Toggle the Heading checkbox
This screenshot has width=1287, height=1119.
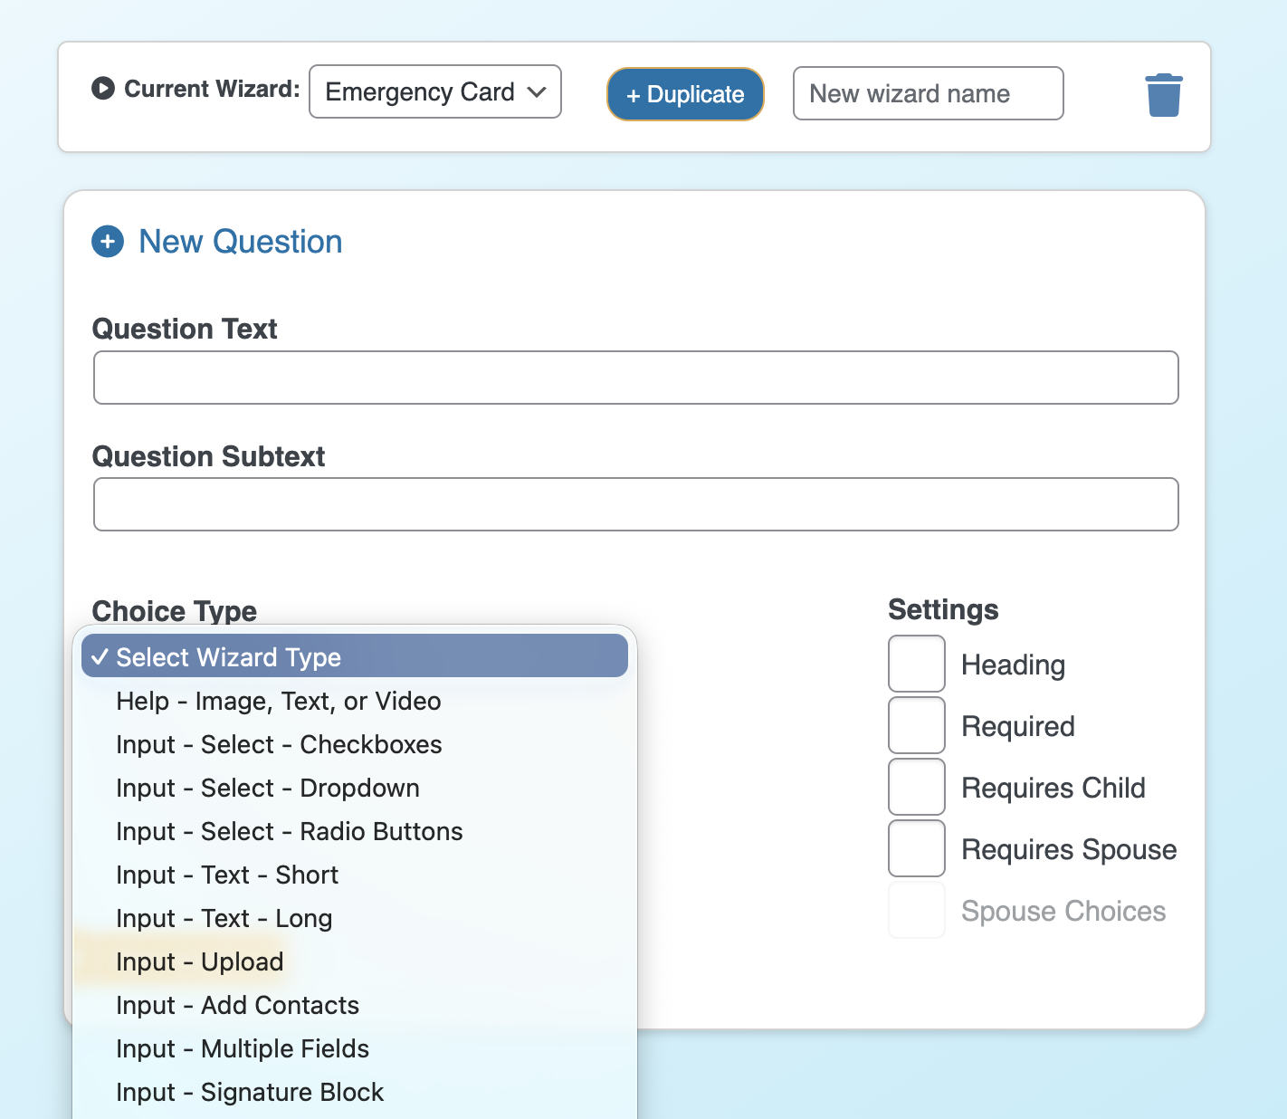[x=917, y=664]
